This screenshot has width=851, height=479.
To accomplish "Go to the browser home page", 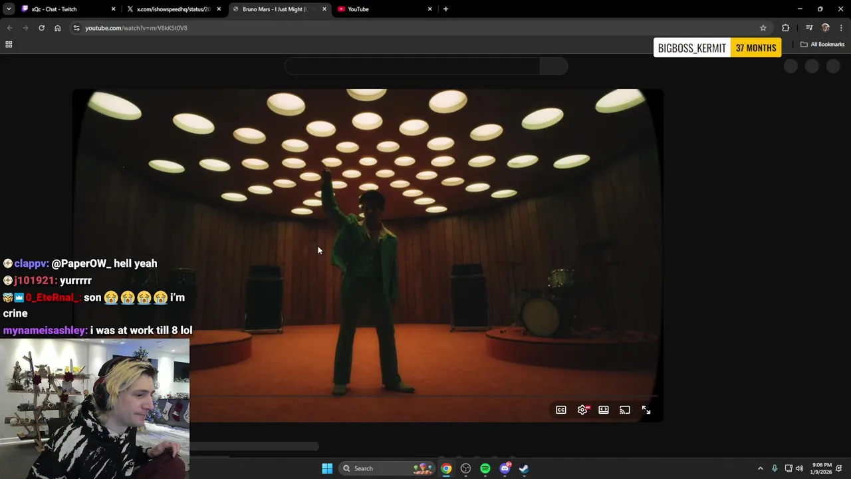I will coord(57,28).
